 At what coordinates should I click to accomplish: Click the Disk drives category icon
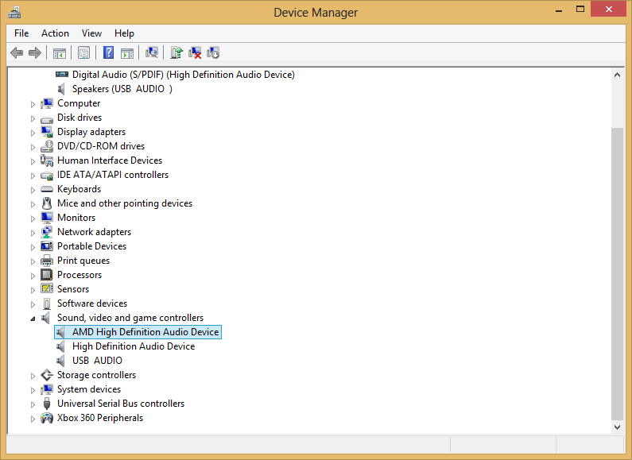point(47,118)
